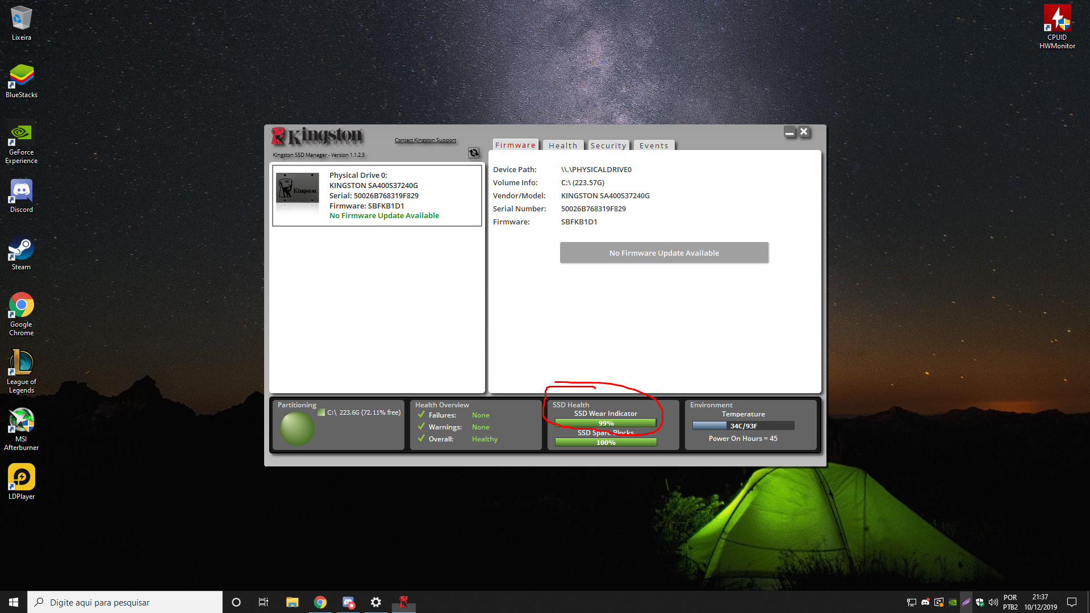The image size is (1090, 613).
Task: Click the Contact Kingston Support link
Action: click(425, 140)
